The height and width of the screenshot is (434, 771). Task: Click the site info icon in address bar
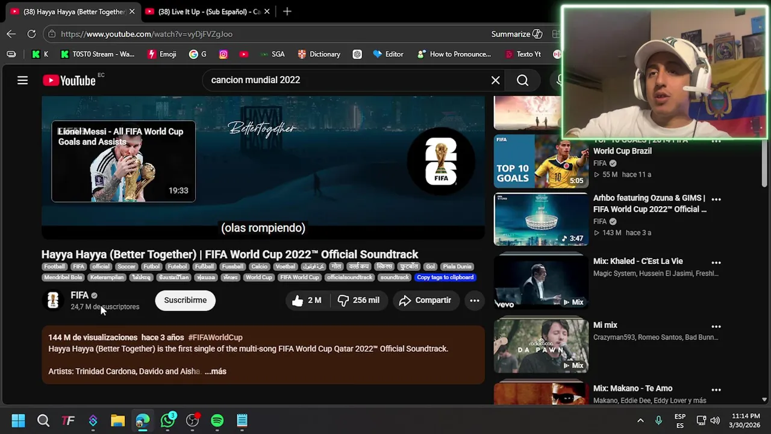[52, 34]
